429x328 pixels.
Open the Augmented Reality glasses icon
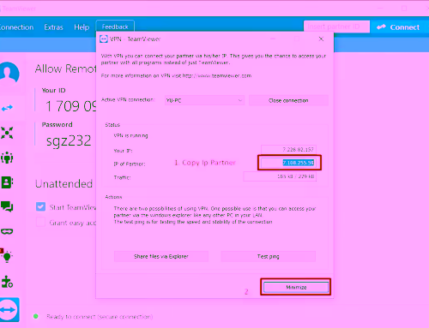pos(7,231)
